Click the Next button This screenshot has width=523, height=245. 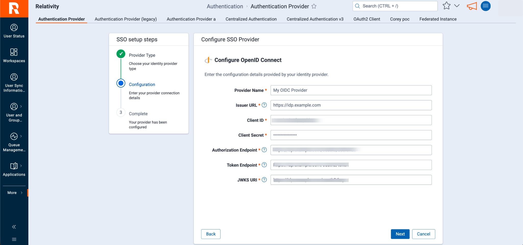400,234
